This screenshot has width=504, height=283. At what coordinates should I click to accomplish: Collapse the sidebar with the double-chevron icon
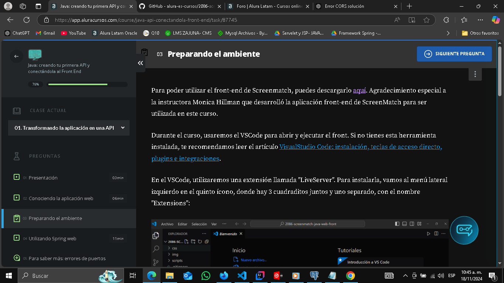click(140, 63)
